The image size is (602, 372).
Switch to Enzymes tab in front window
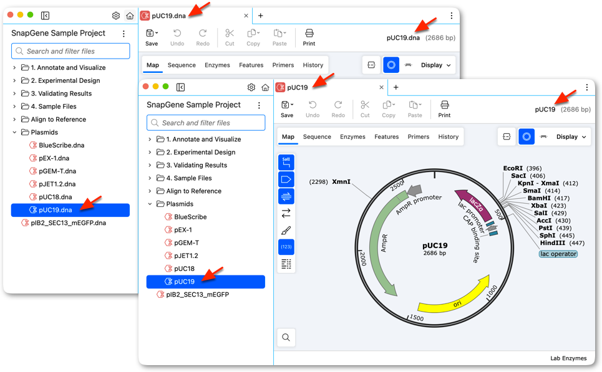click(x=352, y=137)
